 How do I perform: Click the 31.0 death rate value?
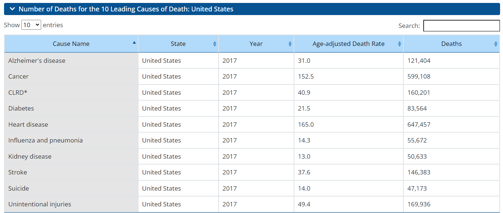[x=304, y=61]
